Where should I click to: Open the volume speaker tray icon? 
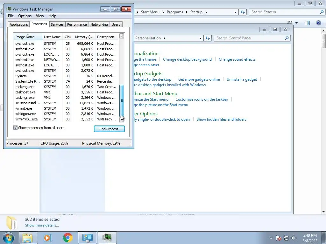[x=294, y=238]
